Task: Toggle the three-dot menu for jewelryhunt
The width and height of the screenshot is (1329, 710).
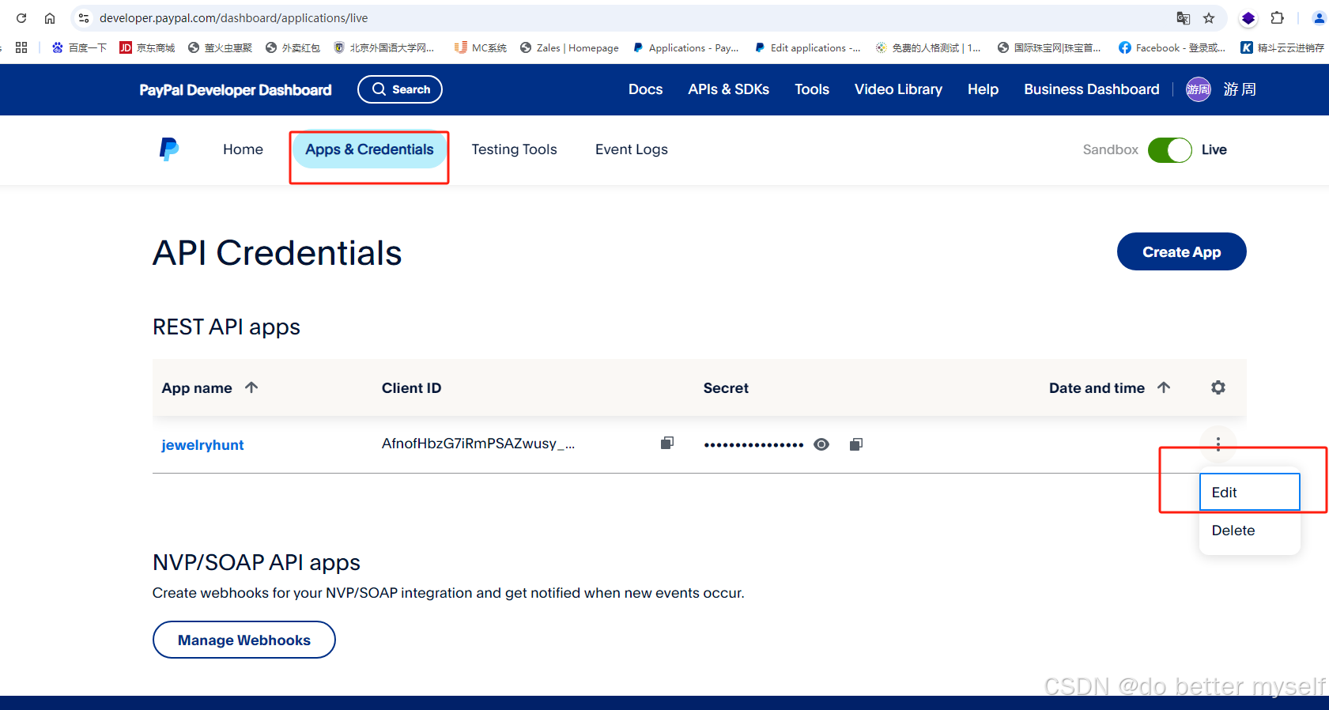Action: point(1218,444)
